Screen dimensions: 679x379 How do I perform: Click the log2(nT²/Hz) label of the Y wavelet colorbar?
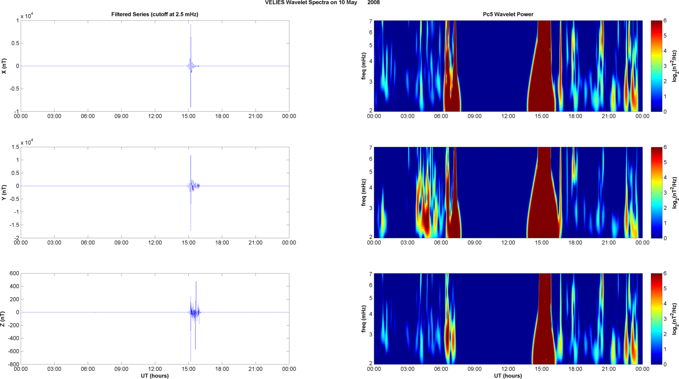(675, 192)
